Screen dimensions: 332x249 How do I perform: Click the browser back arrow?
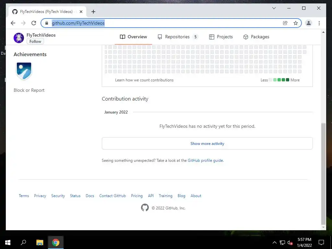coord(13,23)
